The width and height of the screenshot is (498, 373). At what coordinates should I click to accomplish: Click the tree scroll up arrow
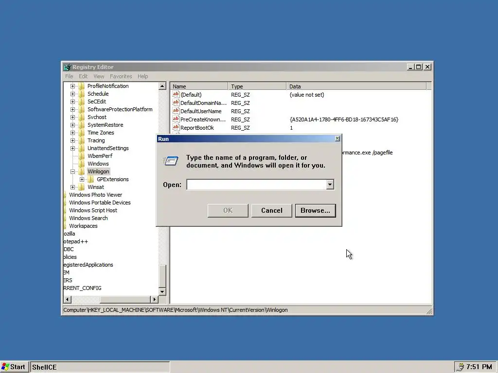pyautogui.click(x=162, y=86)
